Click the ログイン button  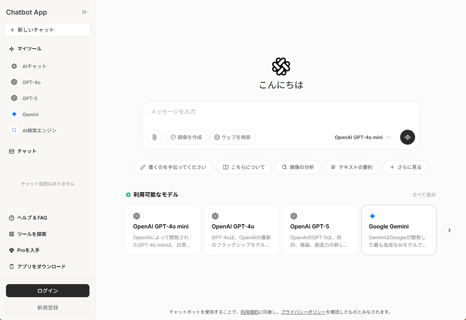pos(48,290)
